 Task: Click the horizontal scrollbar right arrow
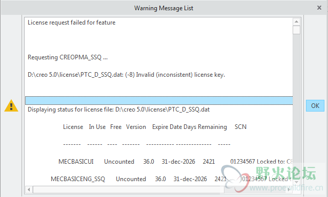click(289, 190)
